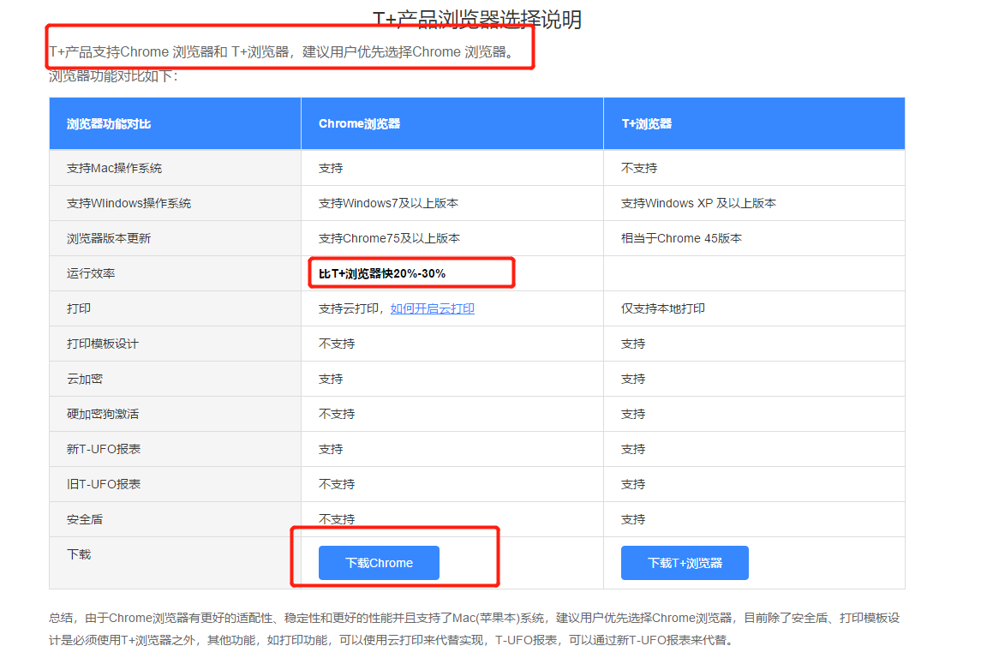The image size is (981, 658).
Task: Click 不支持 in the 旧T-UFO报表 row
Action: [337, 483]
